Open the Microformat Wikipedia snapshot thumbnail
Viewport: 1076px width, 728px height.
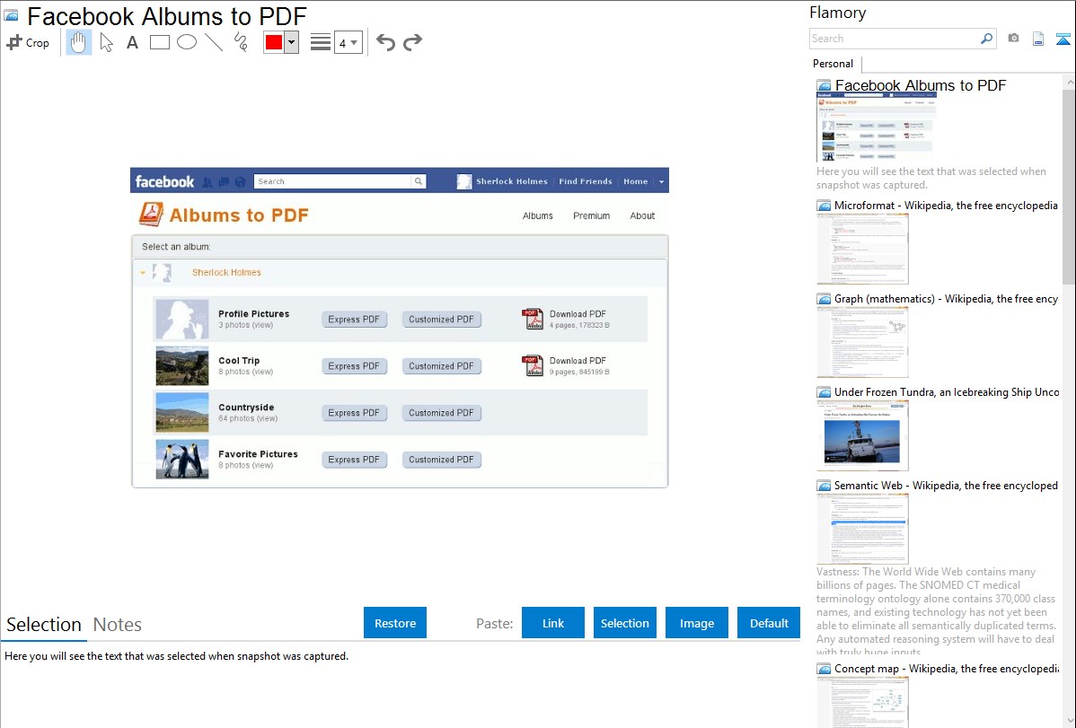[x=862, y=249]
